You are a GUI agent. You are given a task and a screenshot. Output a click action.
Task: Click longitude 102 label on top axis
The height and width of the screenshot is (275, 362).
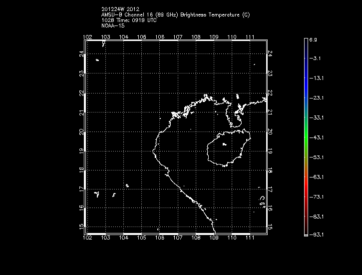87,37
